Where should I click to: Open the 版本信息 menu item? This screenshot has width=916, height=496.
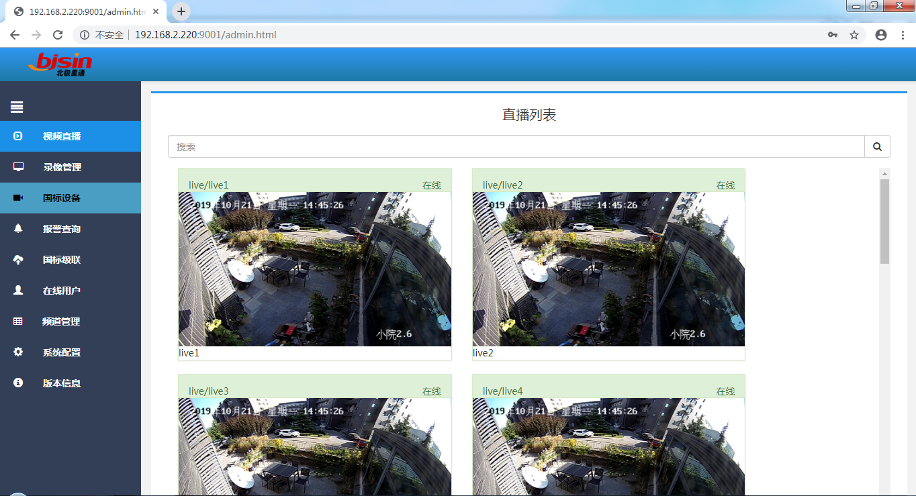click(x=71, y=383)
